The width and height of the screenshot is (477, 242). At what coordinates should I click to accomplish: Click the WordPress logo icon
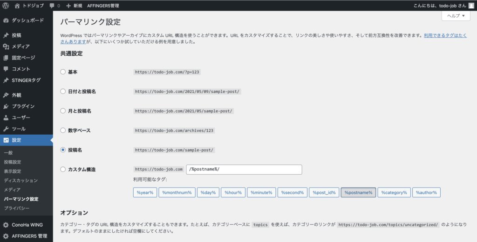pos(6,6)
